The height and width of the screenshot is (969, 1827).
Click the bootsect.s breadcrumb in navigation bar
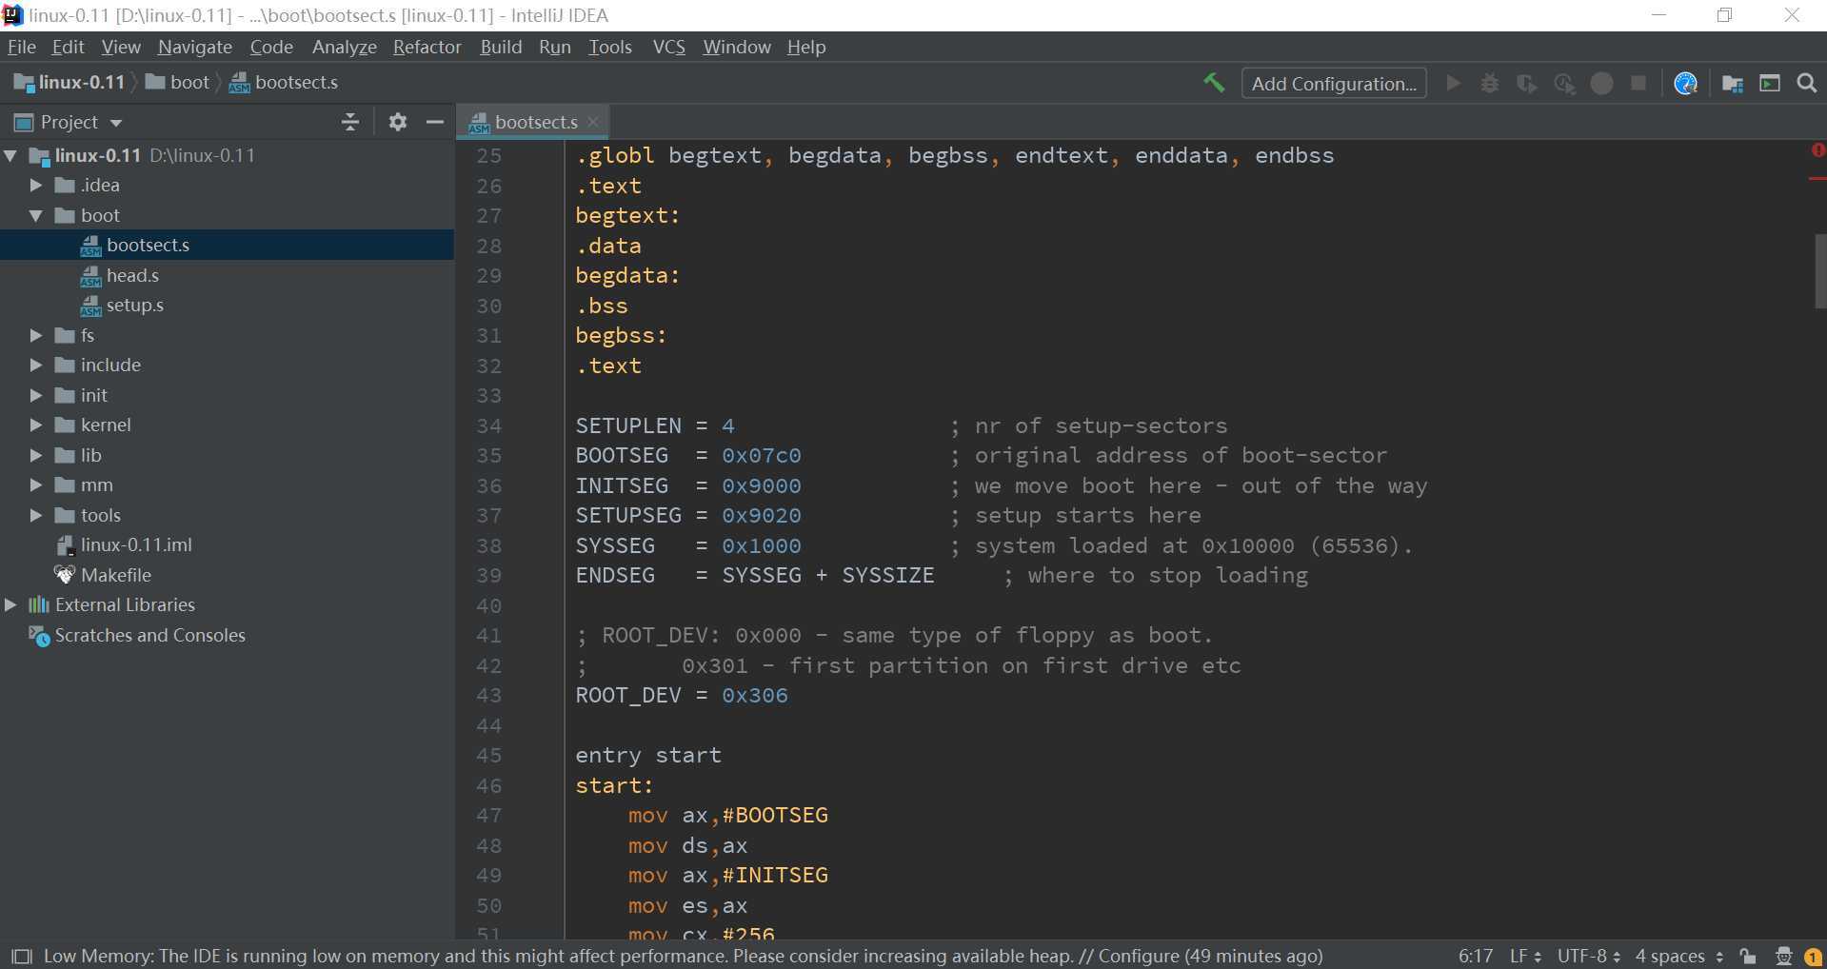click(x=284, y=82)
